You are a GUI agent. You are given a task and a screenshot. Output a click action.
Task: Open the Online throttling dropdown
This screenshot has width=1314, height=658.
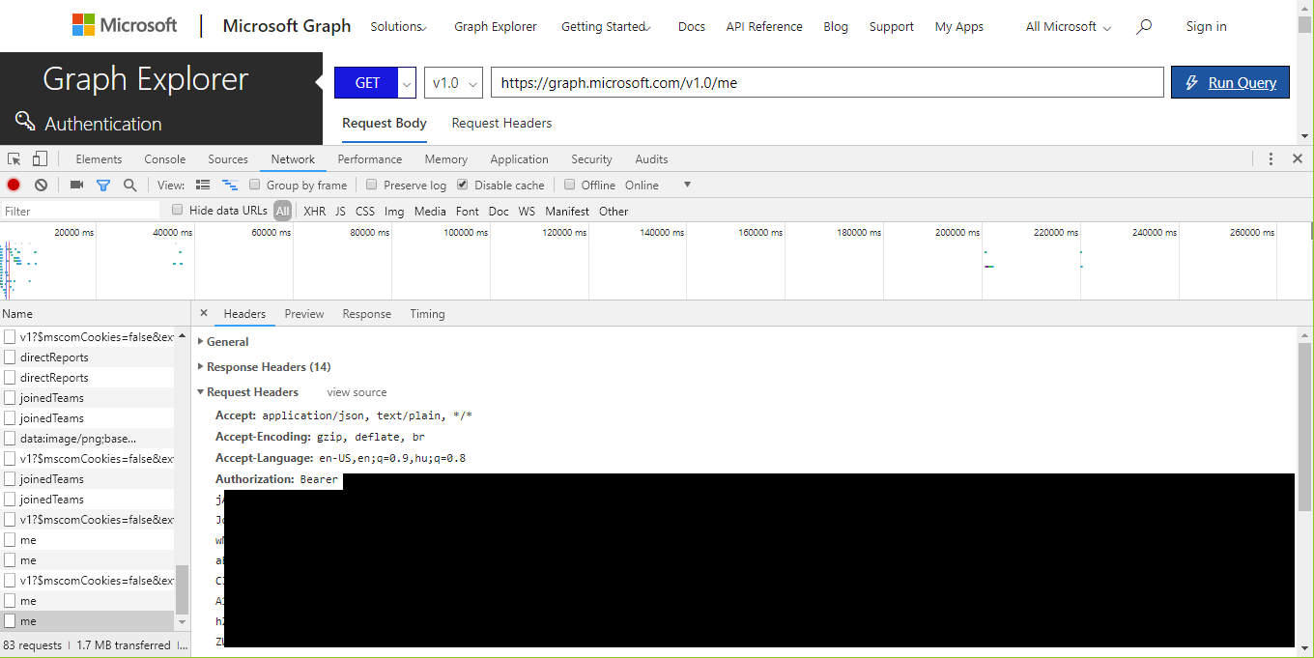(657, 186)
